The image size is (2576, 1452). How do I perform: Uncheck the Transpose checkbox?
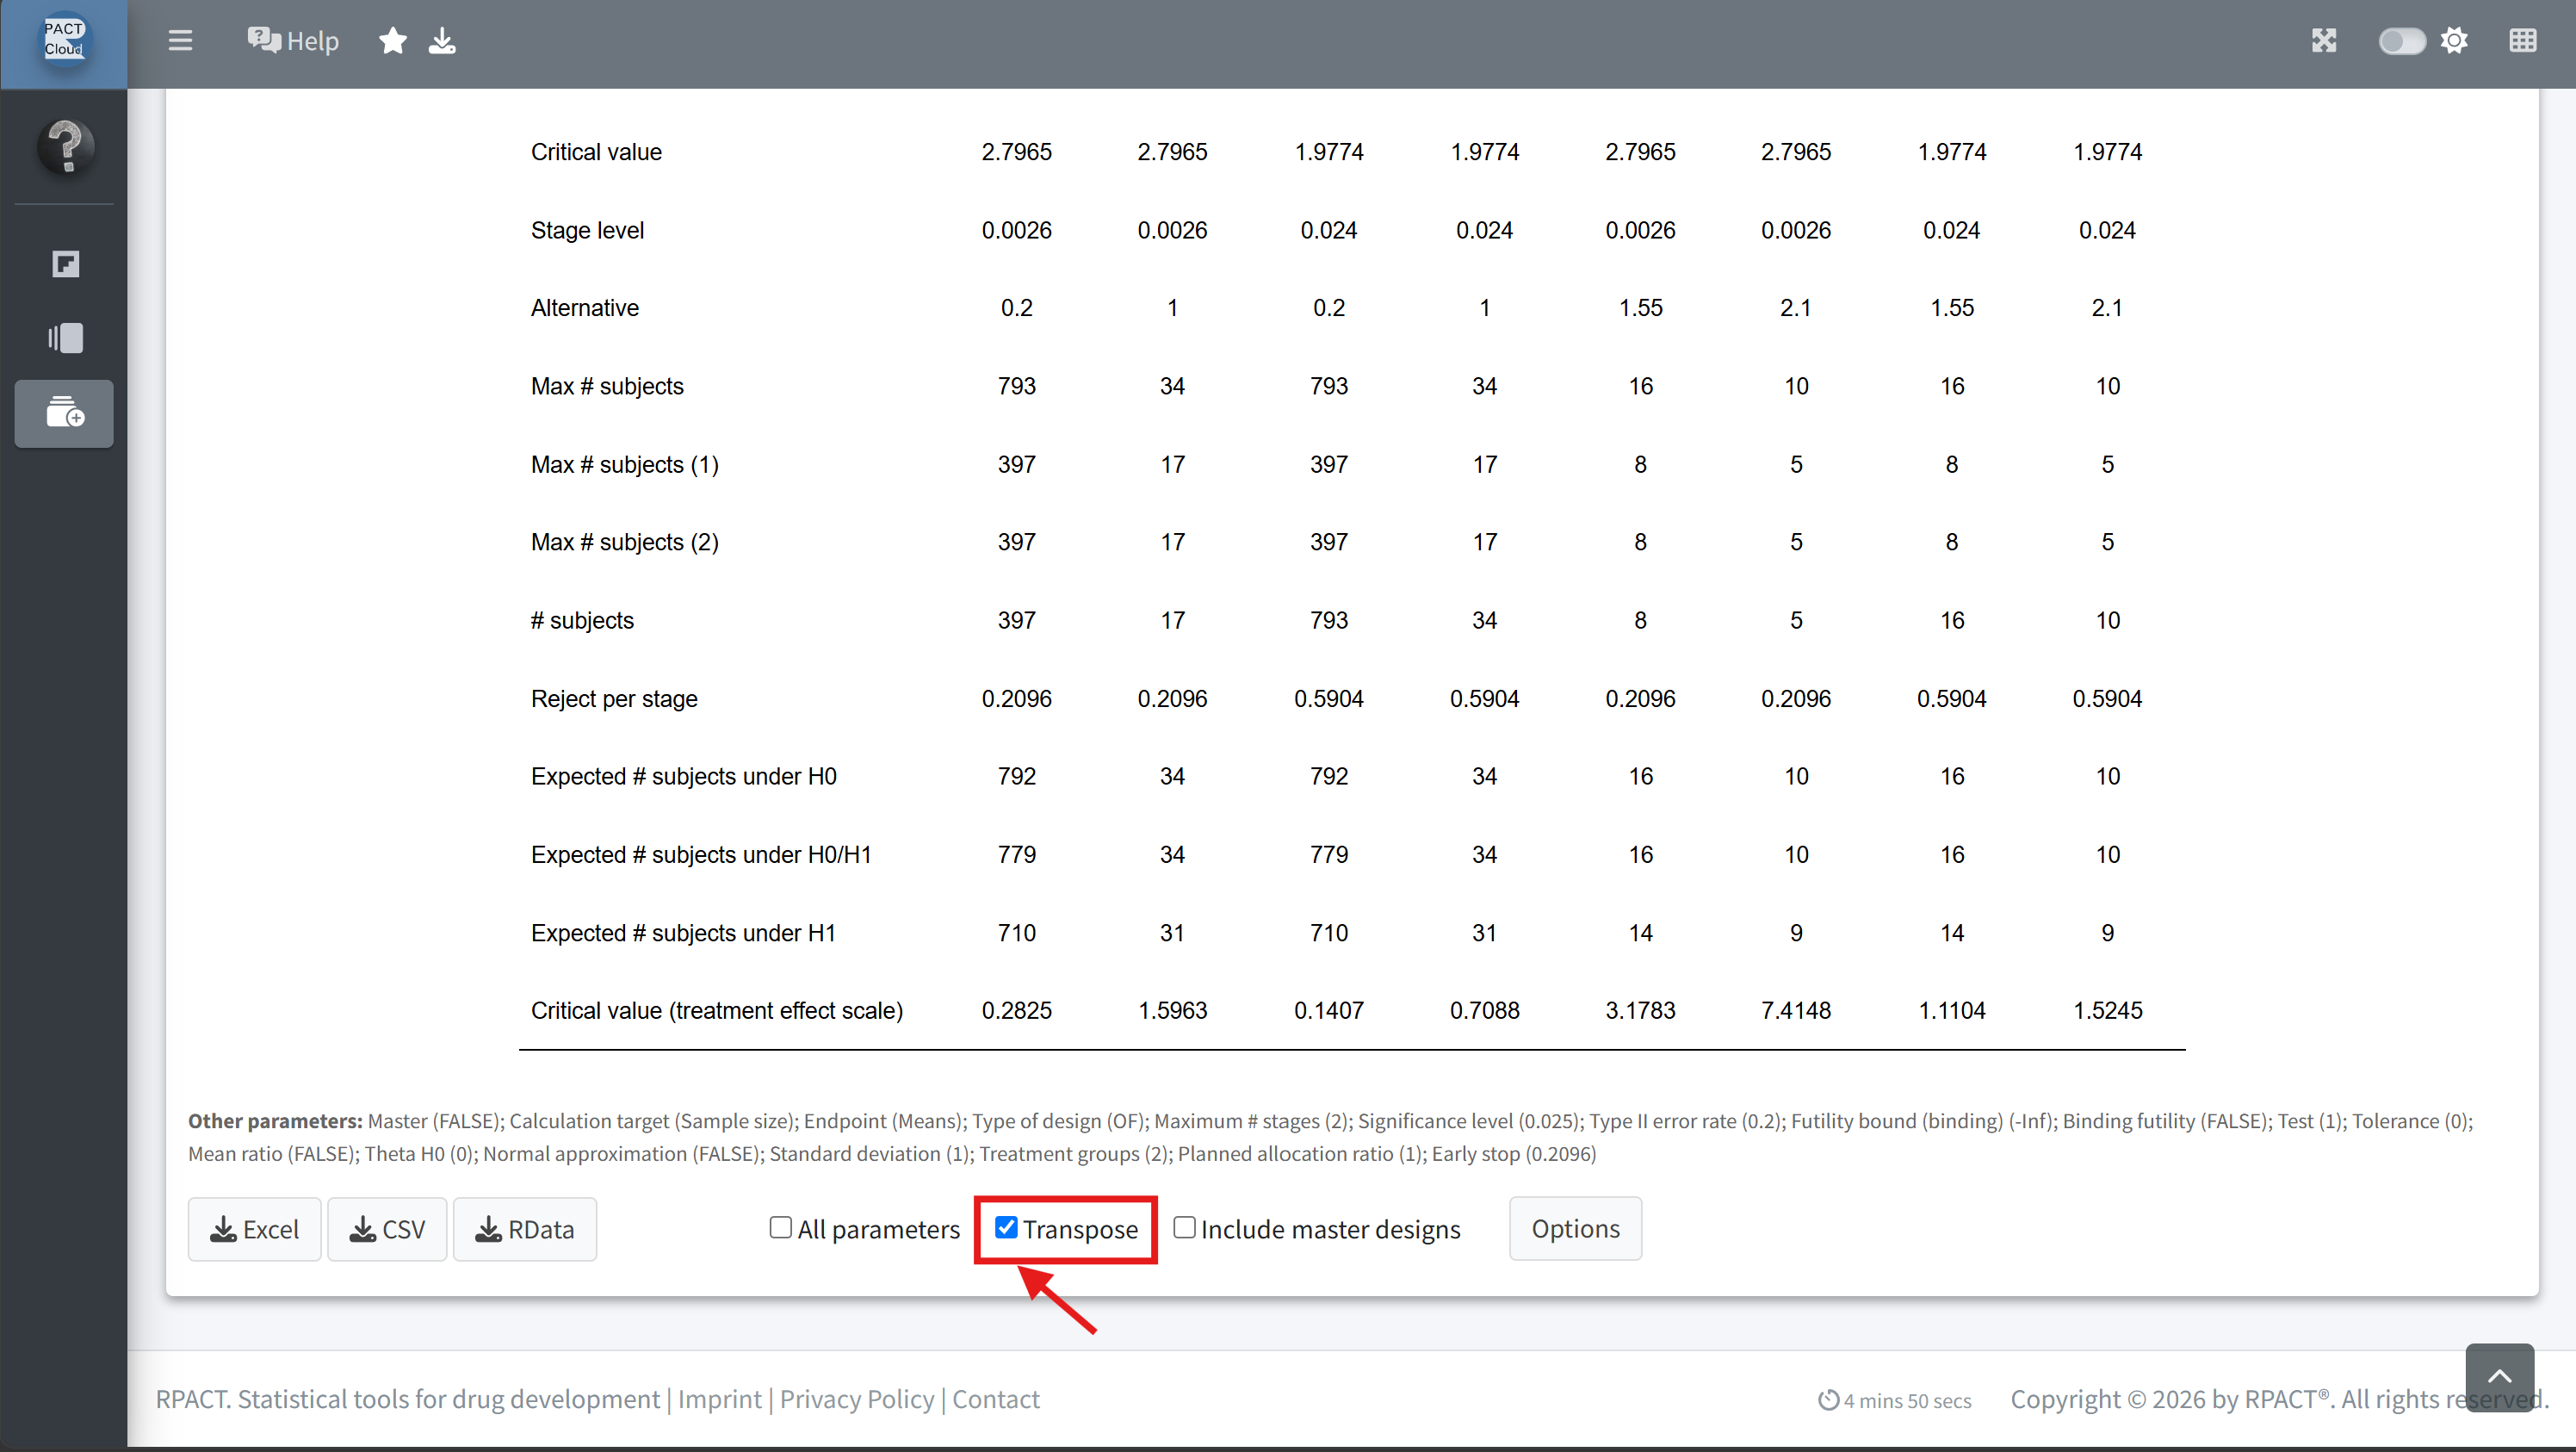[x=1007, y=1228]
